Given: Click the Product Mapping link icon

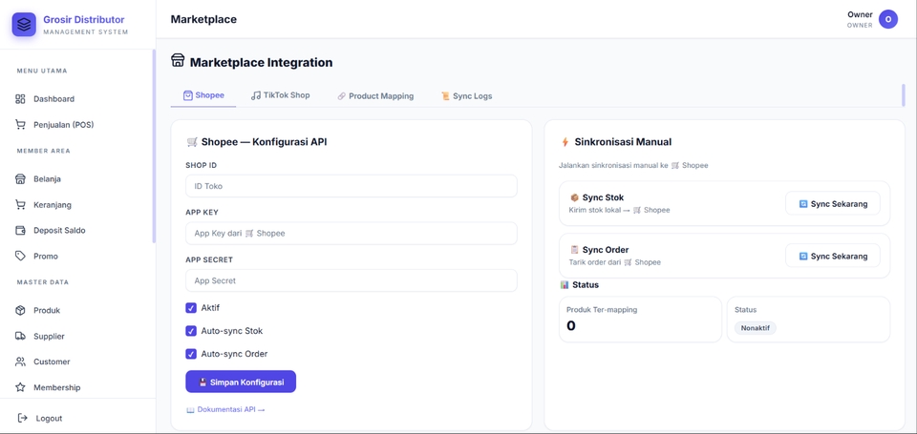Looking at the screenshot, I should pyautogui.click(x=342, y=95).
